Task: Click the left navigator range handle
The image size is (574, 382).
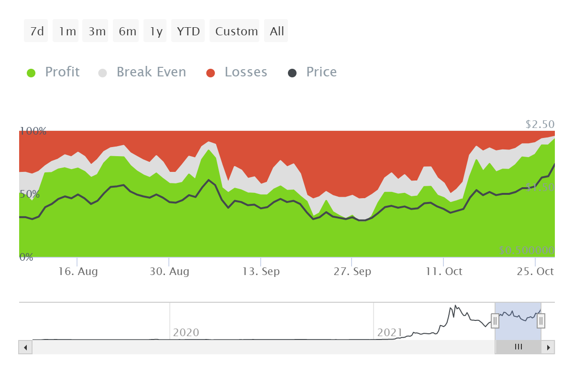Action: 495,321
